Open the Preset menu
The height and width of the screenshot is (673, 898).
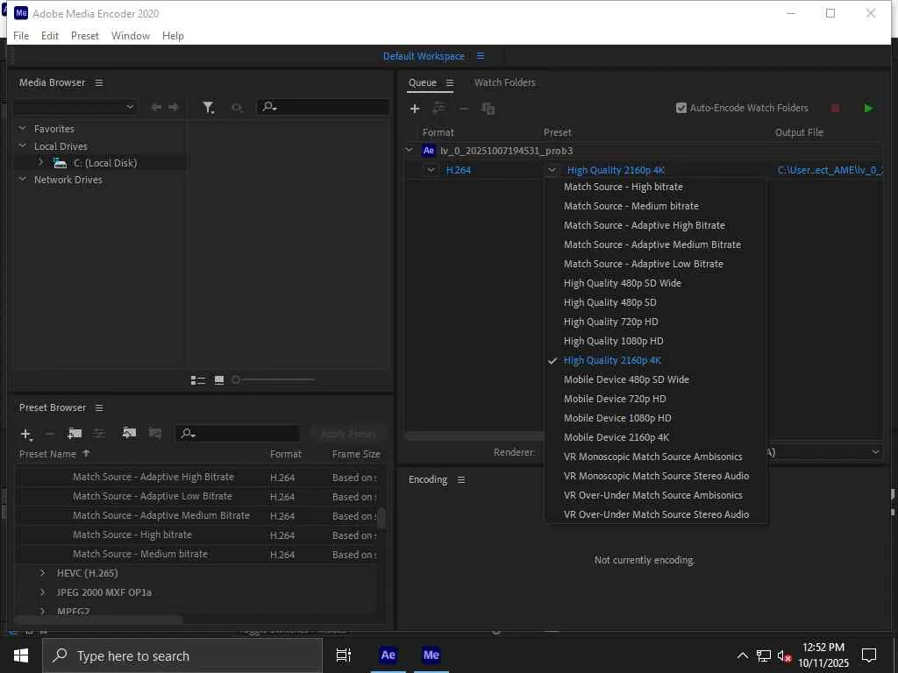pyautogui.click(x=85, y=35)
